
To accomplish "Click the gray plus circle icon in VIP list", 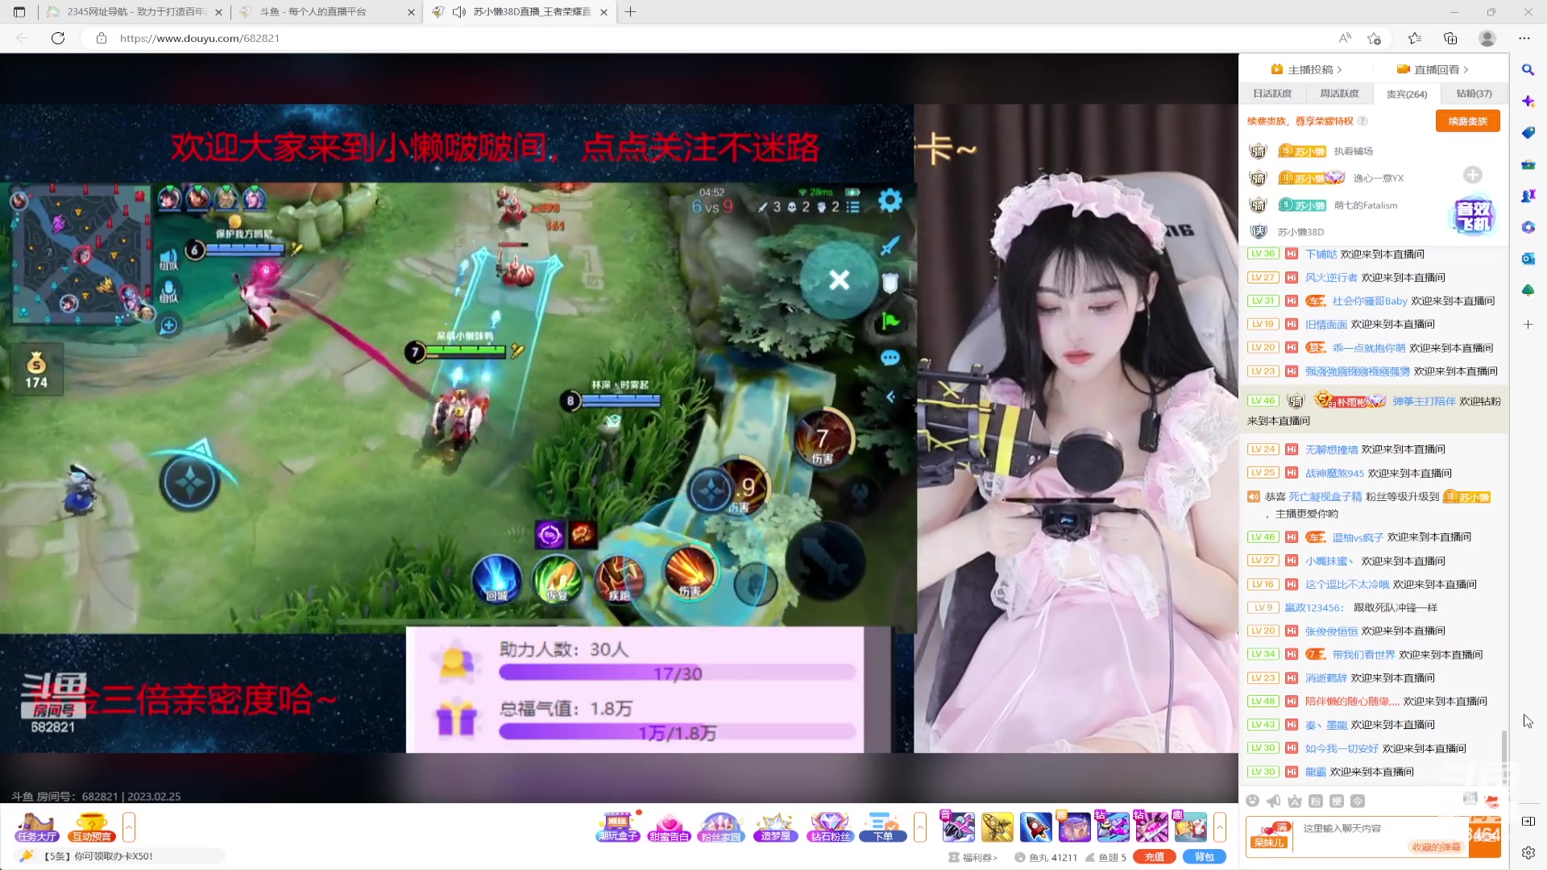I will [x=1473, y=175].
